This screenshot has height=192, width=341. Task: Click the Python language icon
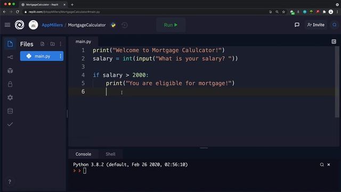point(113,25)
